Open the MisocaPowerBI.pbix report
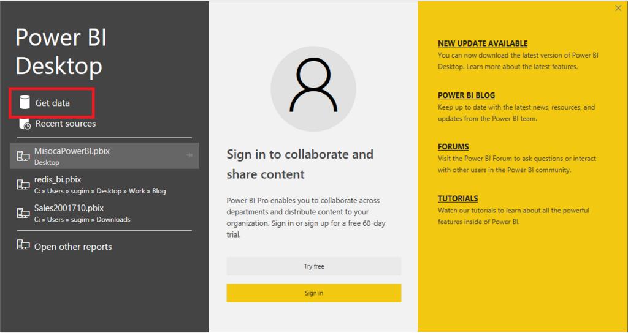Viewport: 628px width, 333px height. (104, 156)
